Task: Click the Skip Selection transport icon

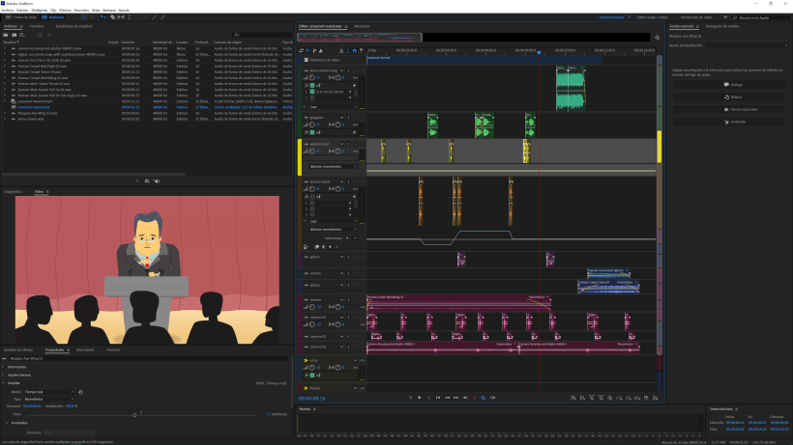Action: (x=492, y=398)
